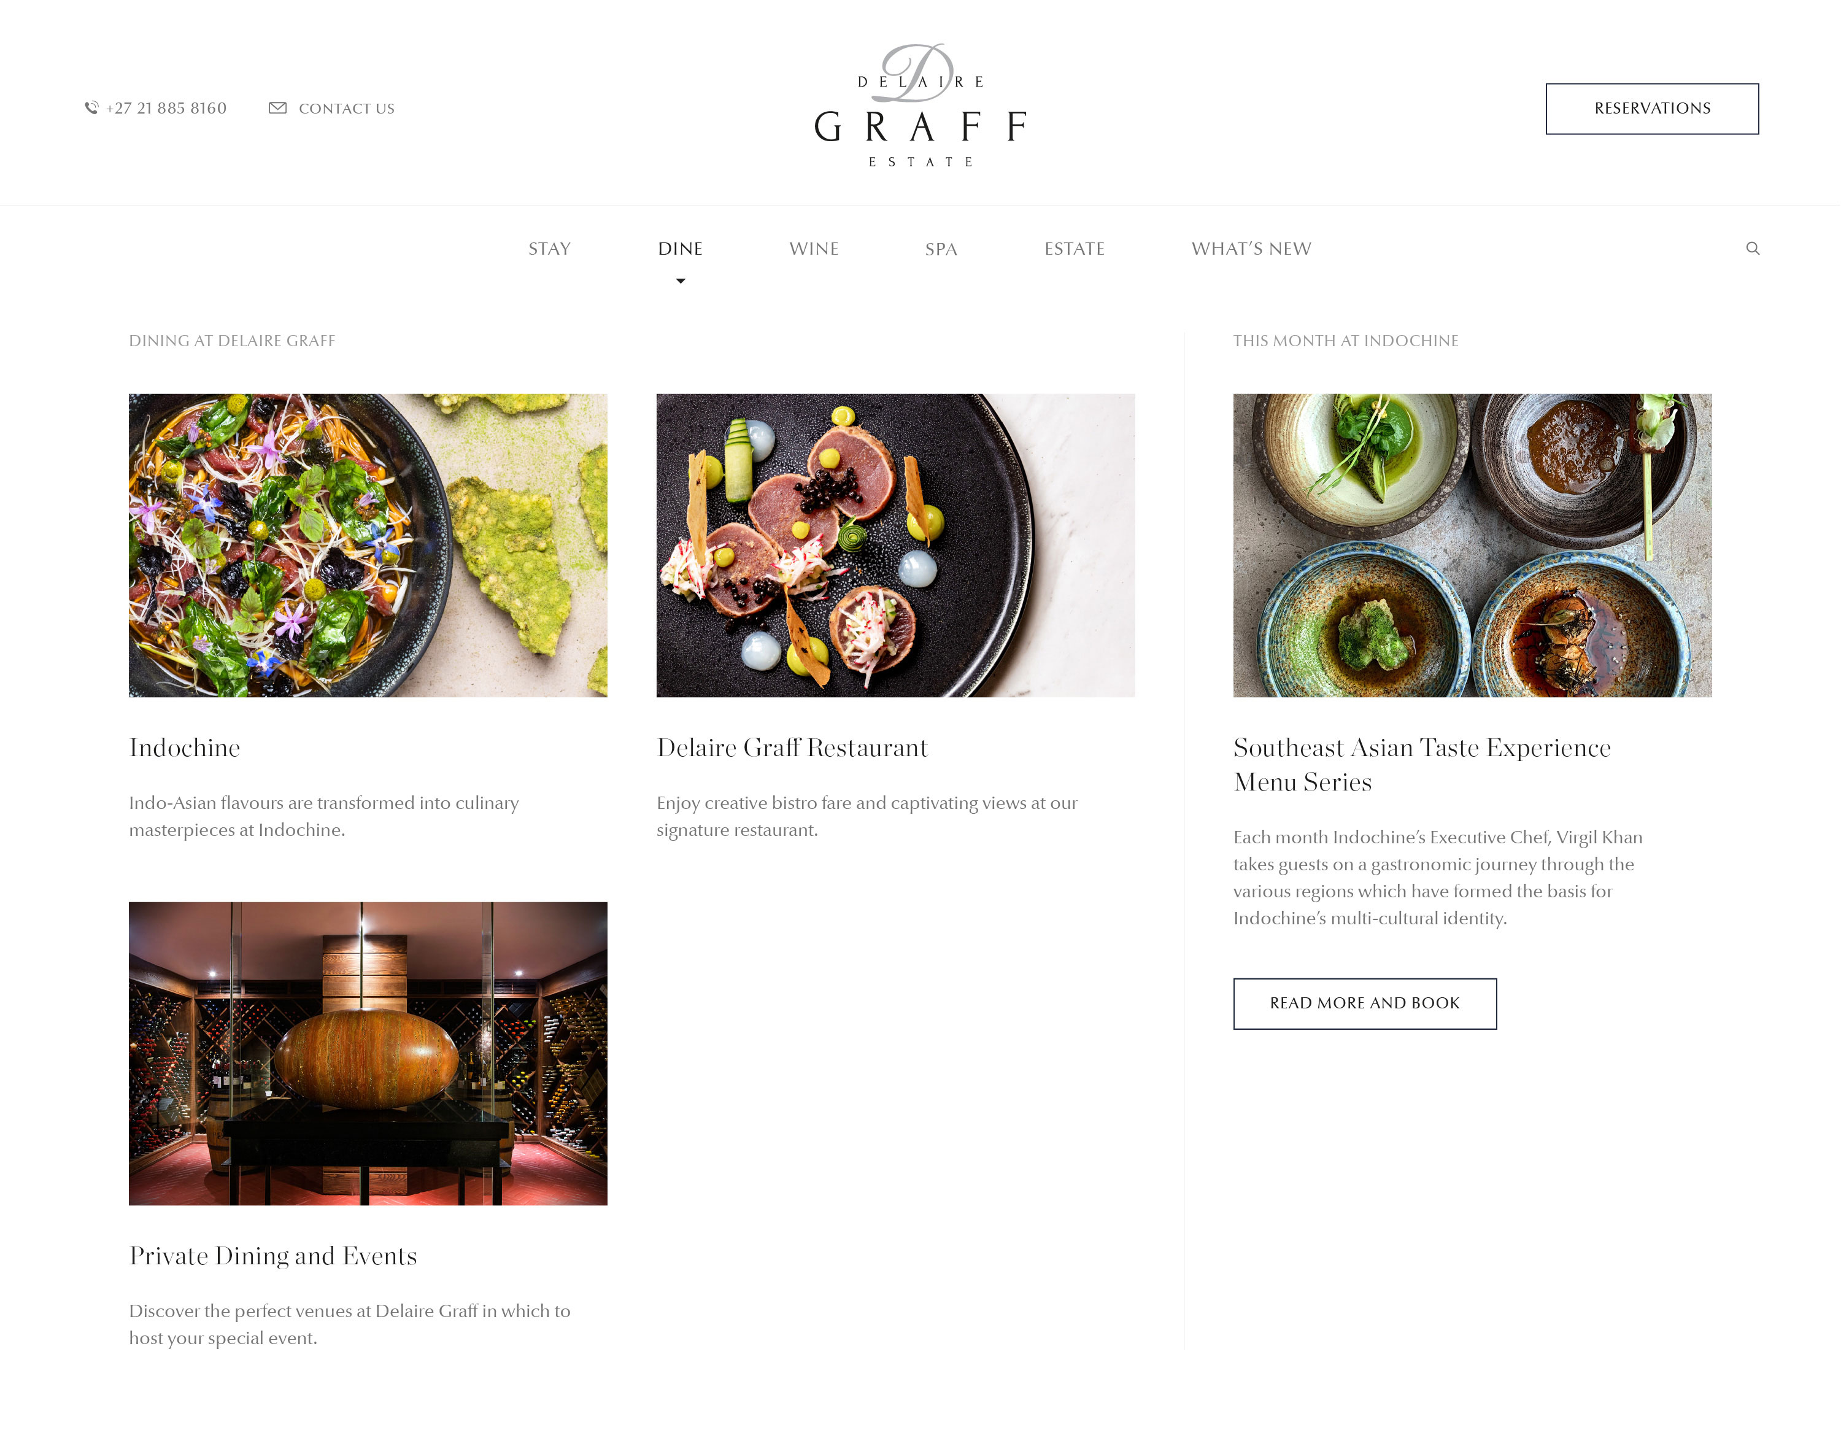
Task: Collapse the Dine dropdown arrow
Action: pos(681,280)
